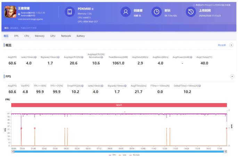The image size is (238, 157).
Task: Collapse the FPS section with chevron
Action: click(232, 75)
